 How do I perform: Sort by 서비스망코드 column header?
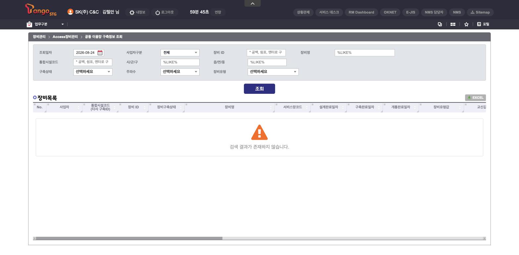tap(293, 107)
